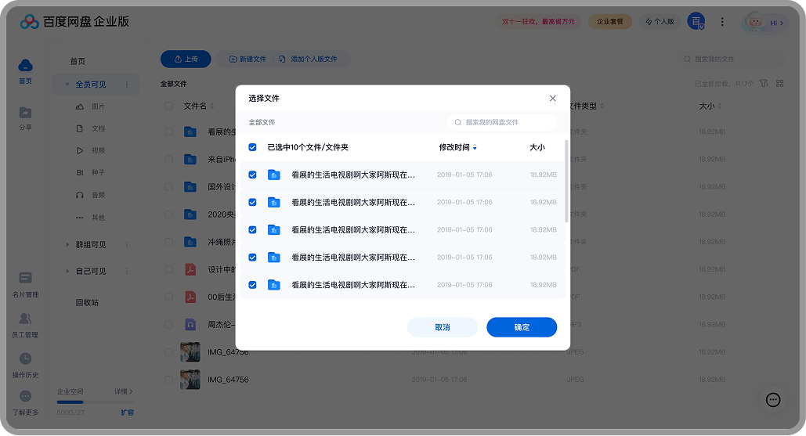Click the audio icon of 周杰伦 file
Viewport: 806px width, 436px height.
click(190, 325)
